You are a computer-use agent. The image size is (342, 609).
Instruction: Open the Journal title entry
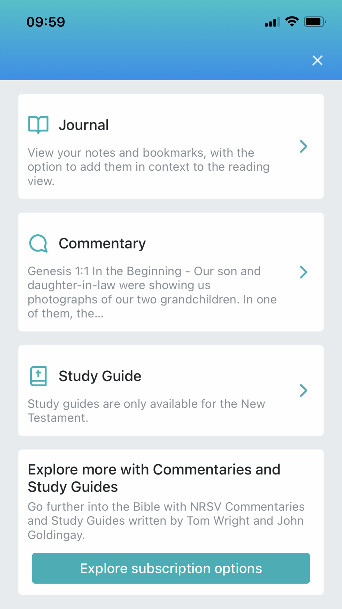click(84, 125)
